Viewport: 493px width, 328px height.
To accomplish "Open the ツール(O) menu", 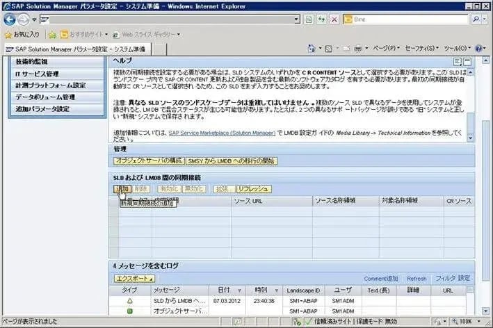I will pyautogui.click(x=458, y=49).
